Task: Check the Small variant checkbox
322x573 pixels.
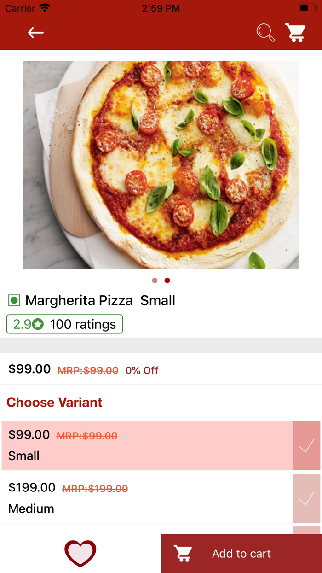Action: tap(306, 445)
